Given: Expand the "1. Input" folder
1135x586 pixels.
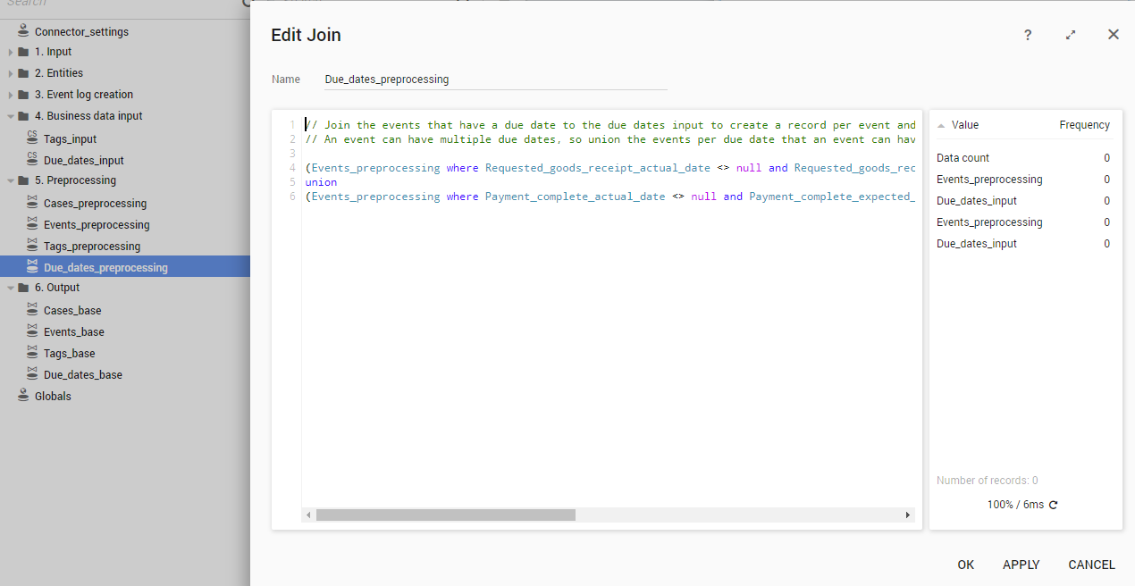Looking at the screenshot, I should (11, 51).
